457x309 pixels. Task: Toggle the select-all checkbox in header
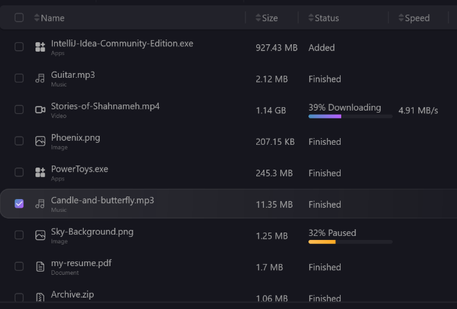coord(19,17)
